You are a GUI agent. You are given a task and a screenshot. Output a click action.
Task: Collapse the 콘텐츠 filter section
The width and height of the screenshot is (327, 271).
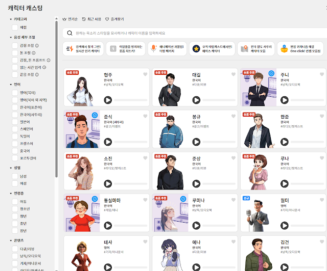click(11, 240)
